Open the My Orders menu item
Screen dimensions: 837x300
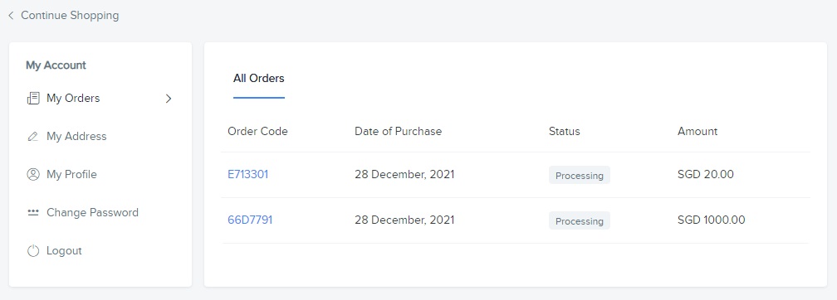click(73, 98)
